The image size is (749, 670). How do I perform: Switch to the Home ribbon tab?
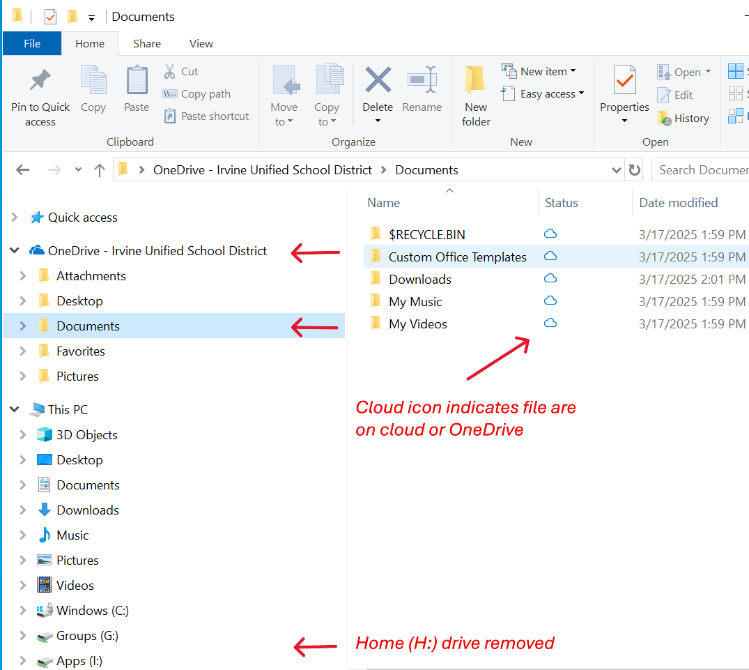[90, 43]
